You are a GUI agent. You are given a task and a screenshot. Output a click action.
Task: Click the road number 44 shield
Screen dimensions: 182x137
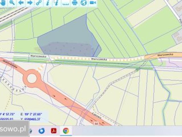point(96,124)
